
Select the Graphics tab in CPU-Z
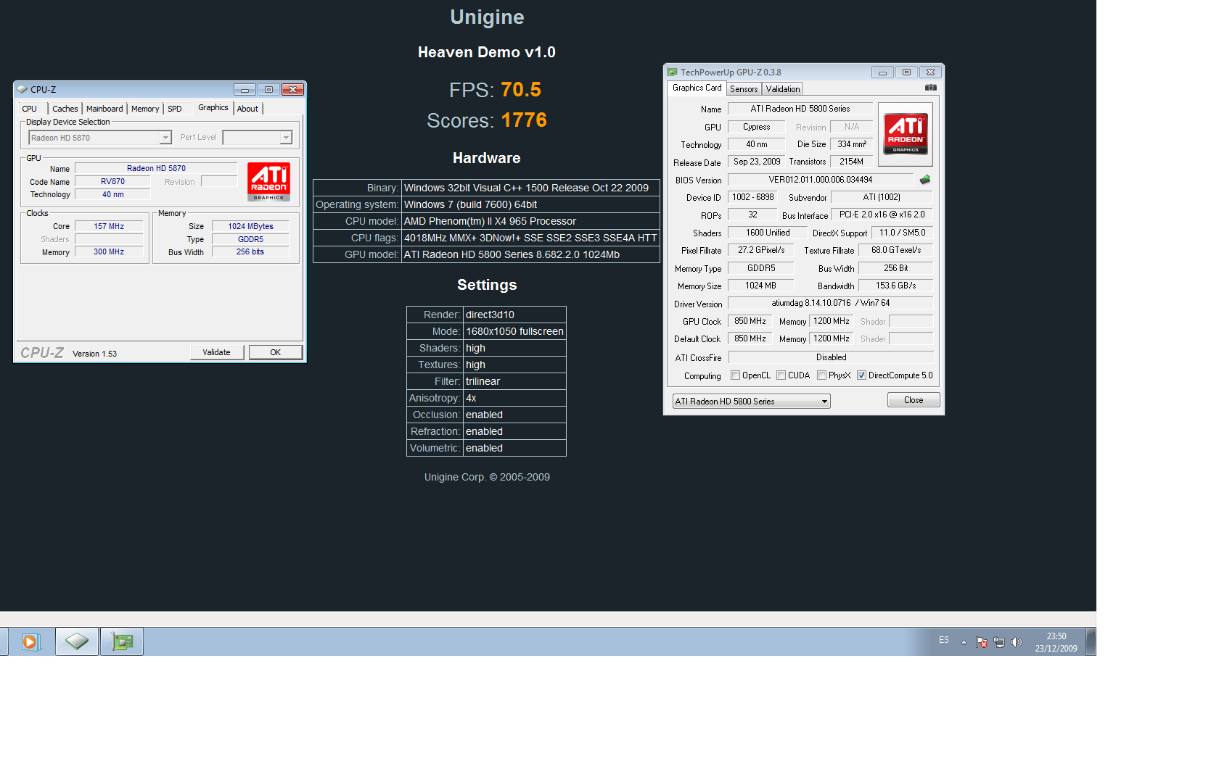213,107
